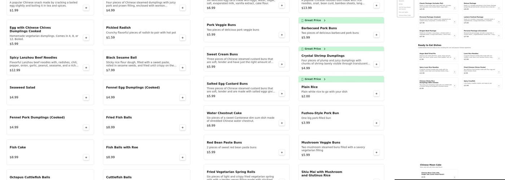The height and width of the screenshot is (180, 505).
Task: Expand Great Price chevron above Plain Rice
Action: (x=325, y=79)
